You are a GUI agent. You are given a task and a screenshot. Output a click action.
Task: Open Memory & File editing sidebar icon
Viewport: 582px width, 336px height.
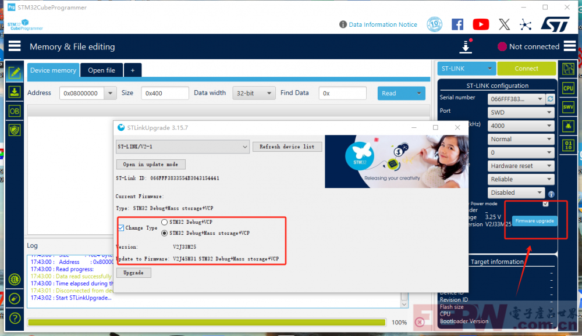15,72
